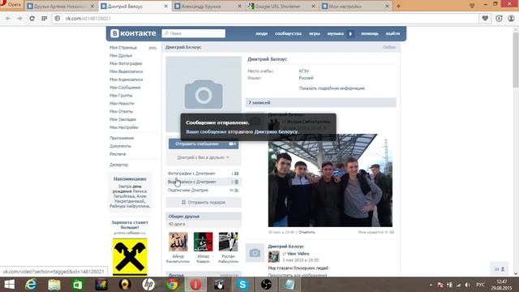The width and height of the screenshot is (519, 292).
Task: Click the online friends counter icon
Action: (500, 269)
